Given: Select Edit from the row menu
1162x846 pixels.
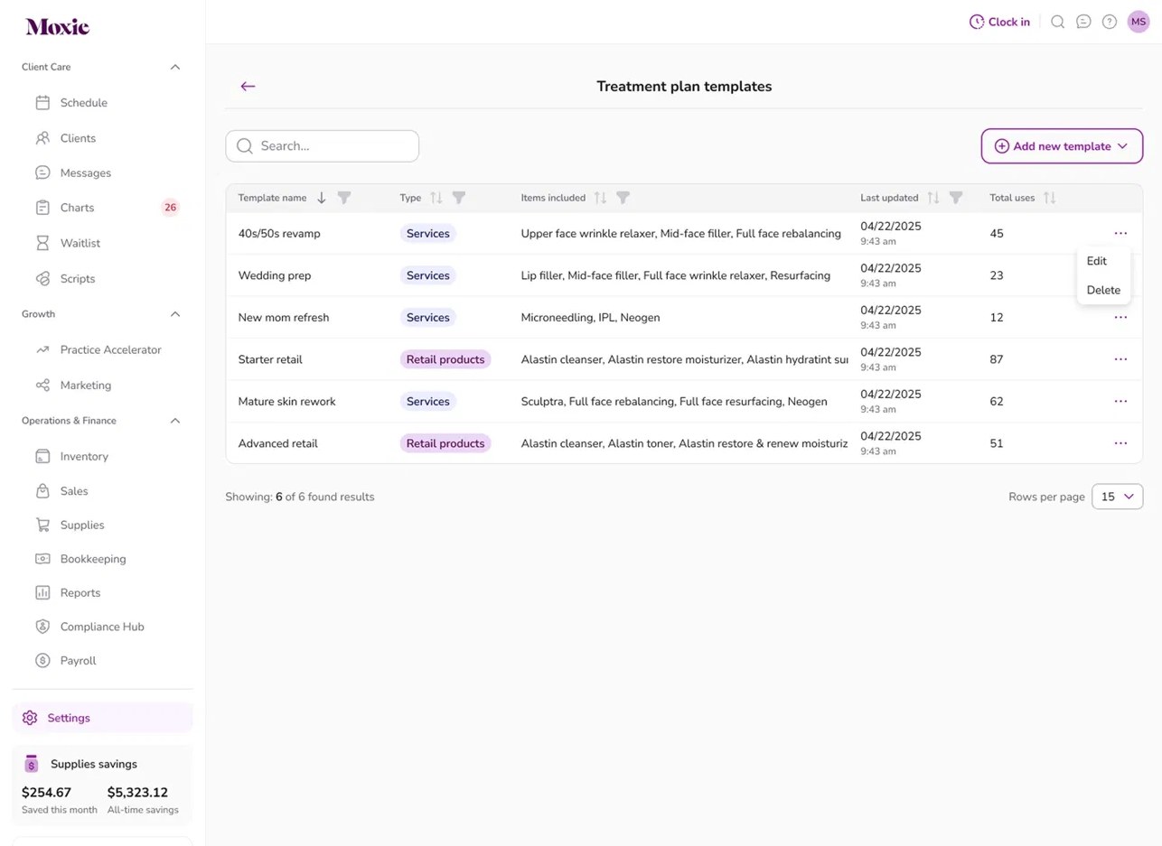Looking at the screenshot, I should (1097, 261).
